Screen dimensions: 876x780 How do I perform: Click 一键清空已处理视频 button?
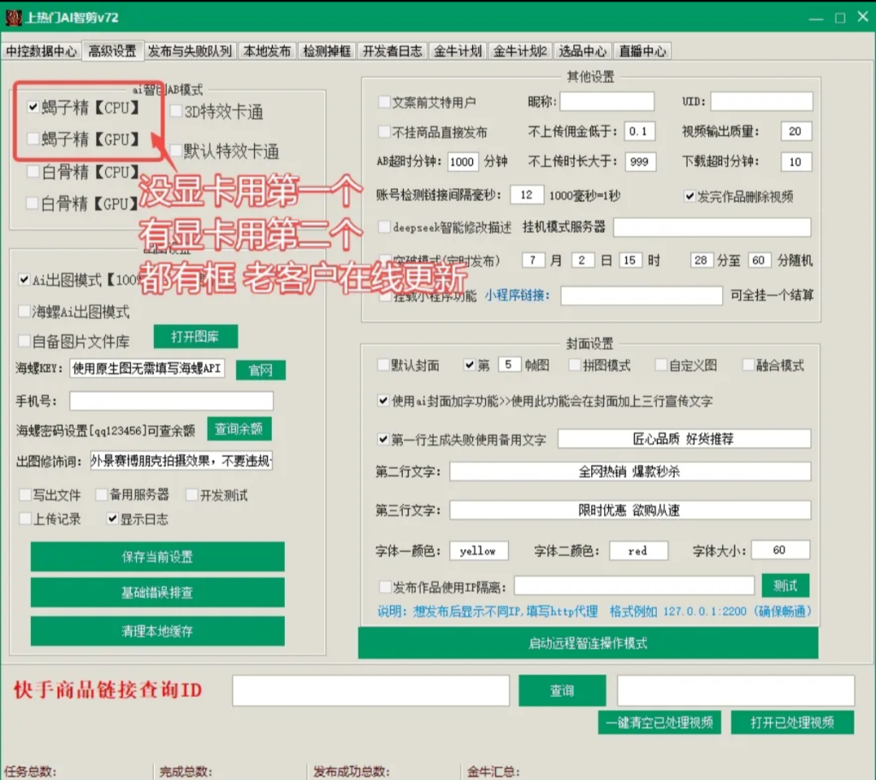660,723
